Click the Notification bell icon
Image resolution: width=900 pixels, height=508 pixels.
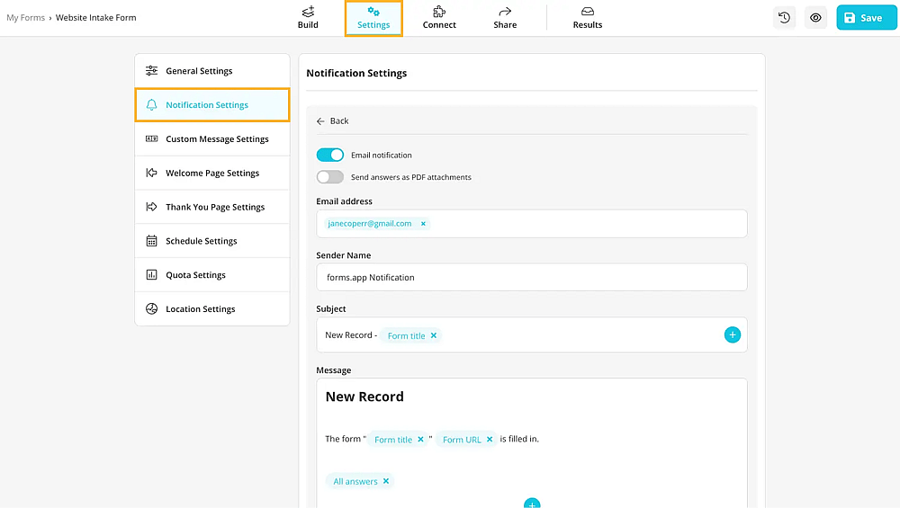click(x=151, y=105)
